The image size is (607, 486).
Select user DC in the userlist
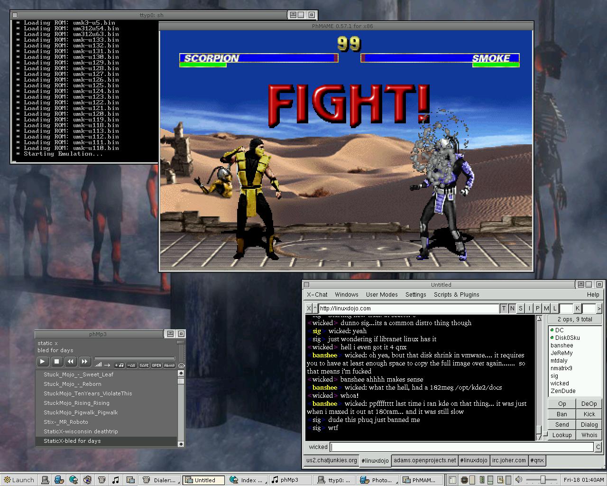[x=575, y=330]
